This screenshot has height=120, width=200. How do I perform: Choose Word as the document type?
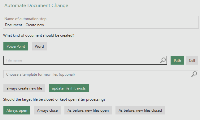coord(39,46)
